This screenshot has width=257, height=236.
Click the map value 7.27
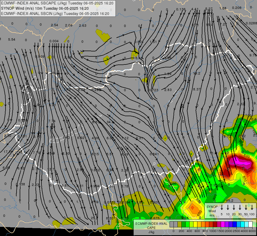click(x=223, y=24)
